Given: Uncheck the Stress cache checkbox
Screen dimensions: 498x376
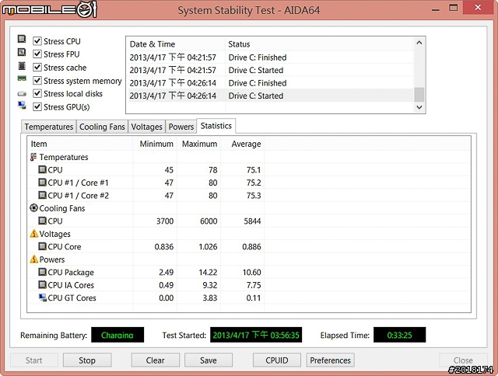Looking at the screenshot, I should (x=37, y=68).
